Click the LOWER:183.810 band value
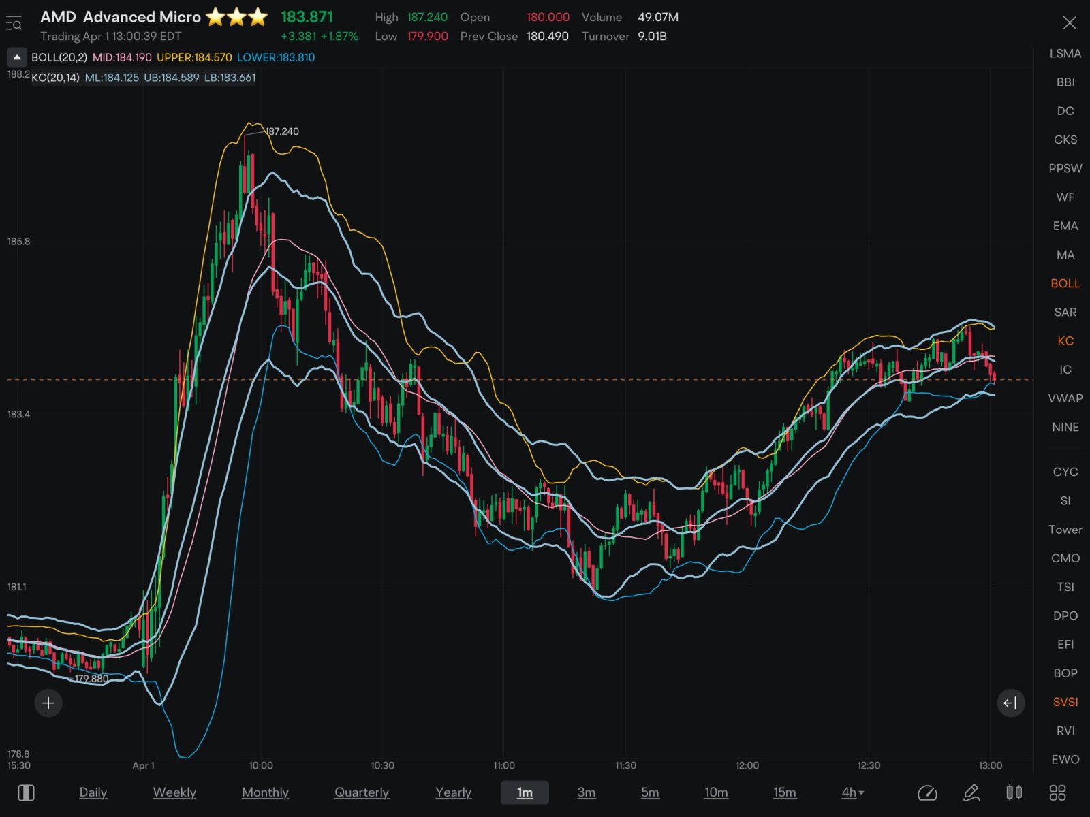Viewport: 1090px width, 817px height. point(276,57)
